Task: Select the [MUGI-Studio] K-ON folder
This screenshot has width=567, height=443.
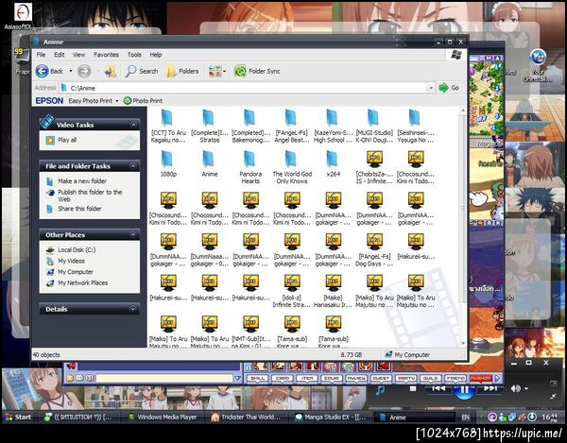Action: pyautogui.click(x=374, y=127)
